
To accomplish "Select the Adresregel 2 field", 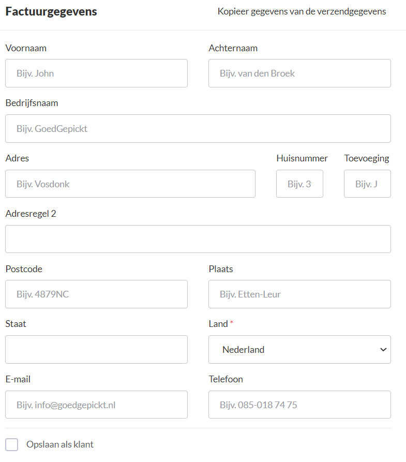I will tap(198, 239).
